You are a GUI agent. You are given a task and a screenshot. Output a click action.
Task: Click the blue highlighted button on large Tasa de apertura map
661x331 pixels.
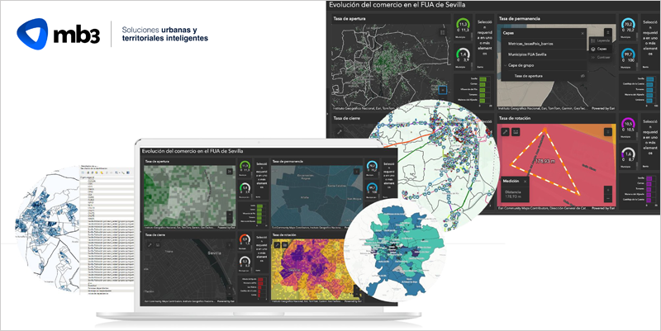tap(444, 88)
